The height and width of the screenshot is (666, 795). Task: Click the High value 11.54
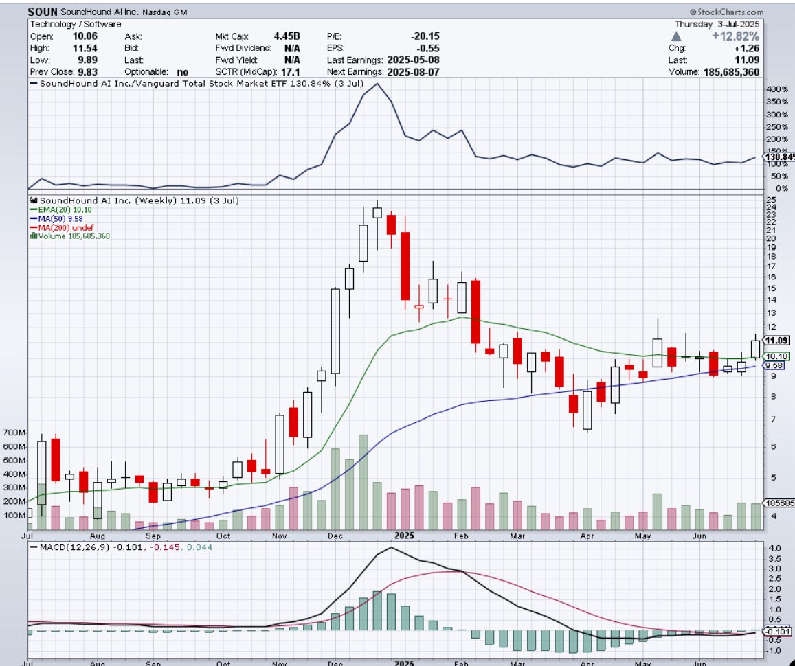point(85,48)
